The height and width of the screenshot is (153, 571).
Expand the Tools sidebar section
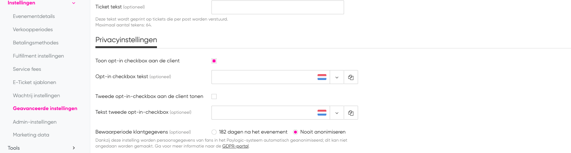[x=74, y=148]
